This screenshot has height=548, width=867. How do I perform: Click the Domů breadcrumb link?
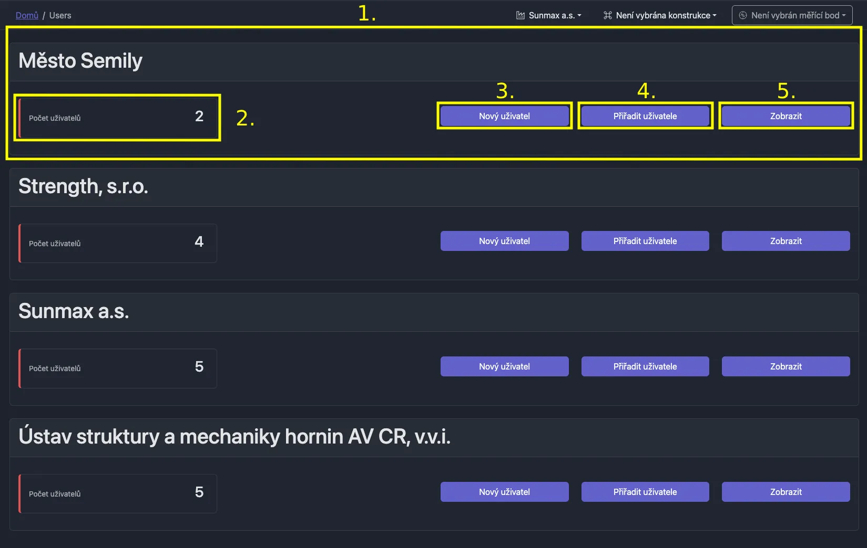(27, 15)
